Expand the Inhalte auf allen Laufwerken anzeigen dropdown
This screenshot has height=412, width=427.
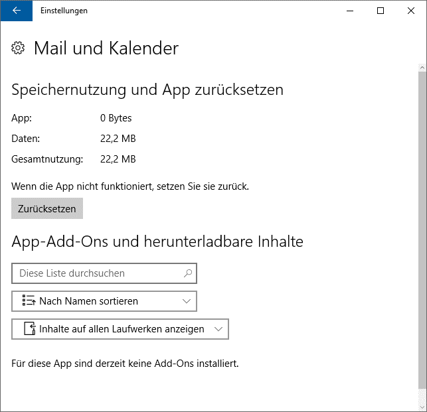(120, 329)
